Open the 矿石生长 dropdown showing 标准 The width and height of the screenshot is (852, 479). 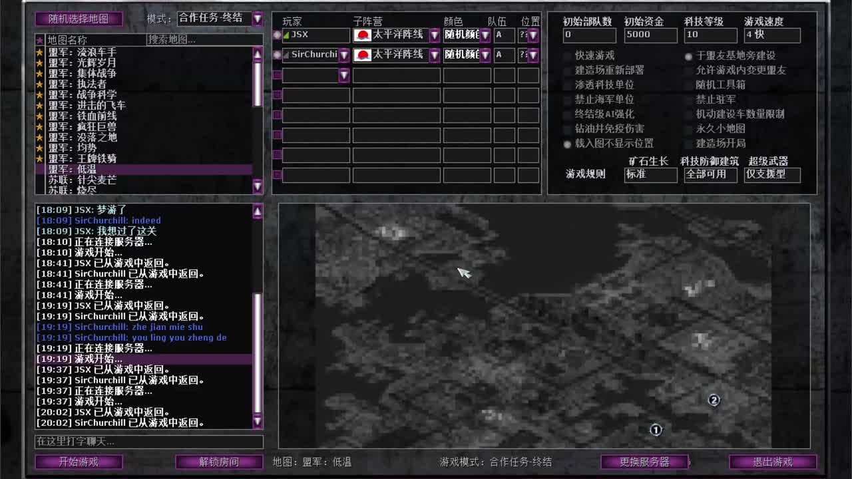point(651,174)
